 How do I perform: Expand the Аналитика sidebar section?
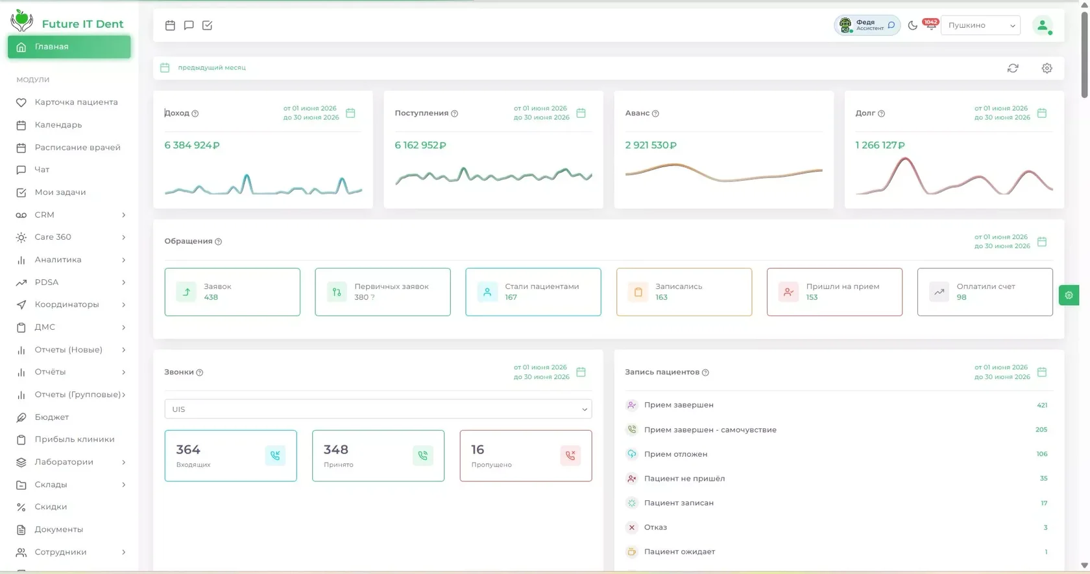point(69,260)
